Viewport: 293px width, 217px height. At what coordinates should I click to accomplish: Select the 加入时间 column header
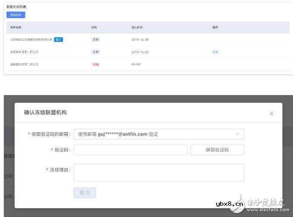[x=138, y=27]
